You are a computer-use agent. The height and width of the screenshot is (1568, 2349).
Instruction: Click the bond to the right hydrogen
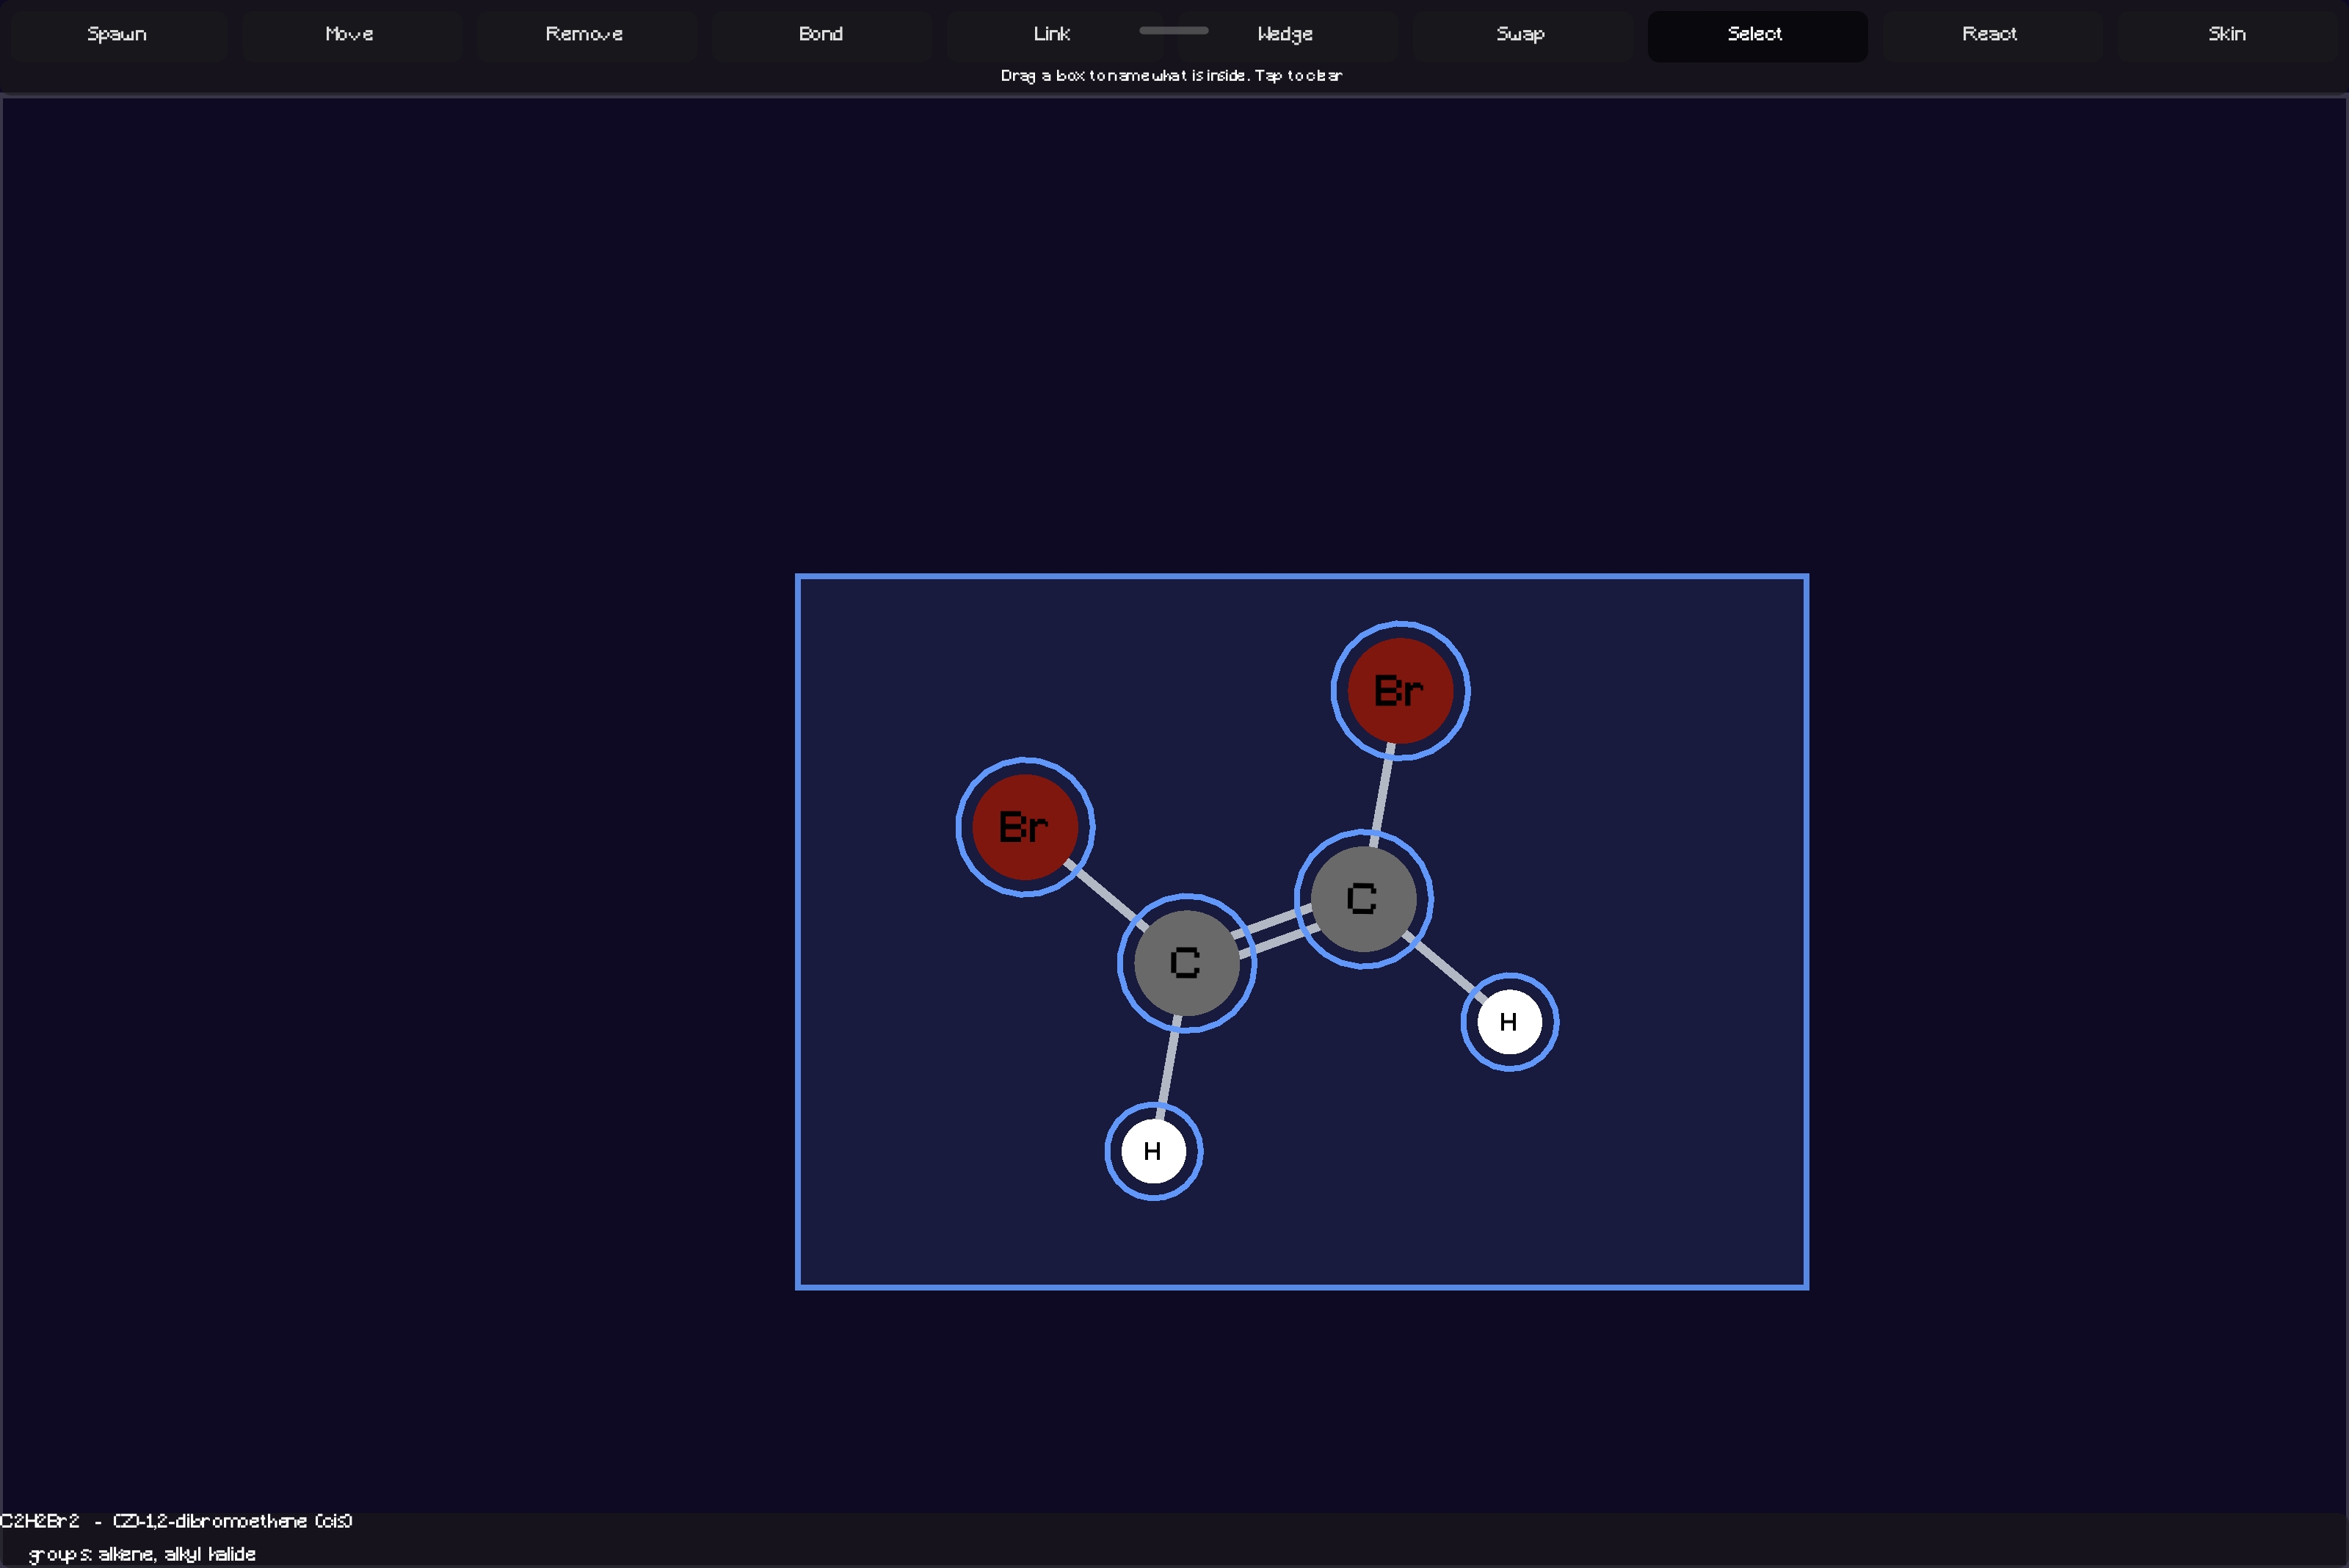tap(1444, 967)
